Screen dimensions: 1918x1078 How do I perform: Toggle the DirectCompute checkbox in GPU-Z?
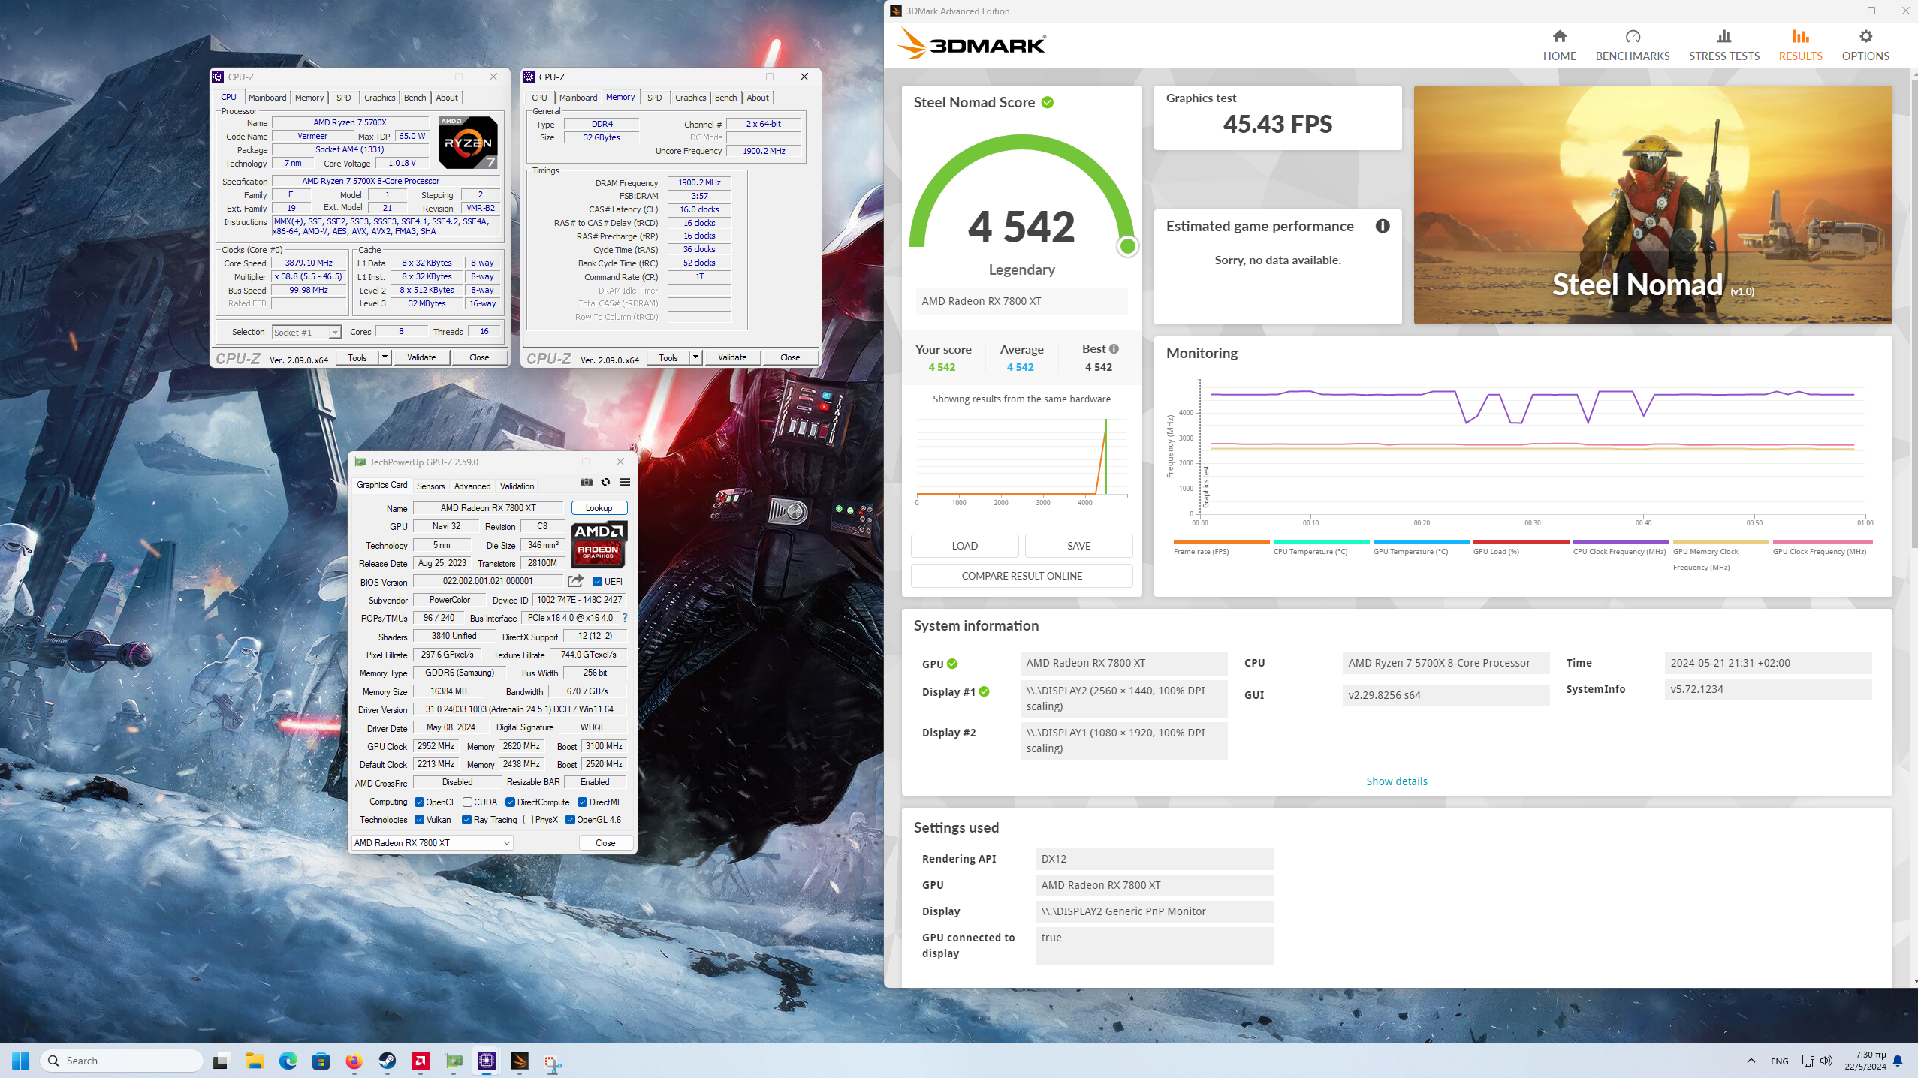click(x=510, y=802)
